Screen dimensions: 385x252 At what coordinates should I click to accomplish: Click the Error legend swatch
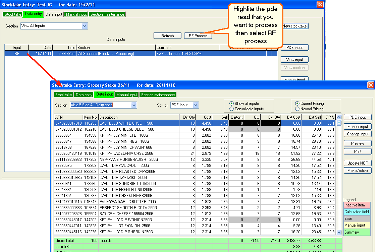(357, 218)
